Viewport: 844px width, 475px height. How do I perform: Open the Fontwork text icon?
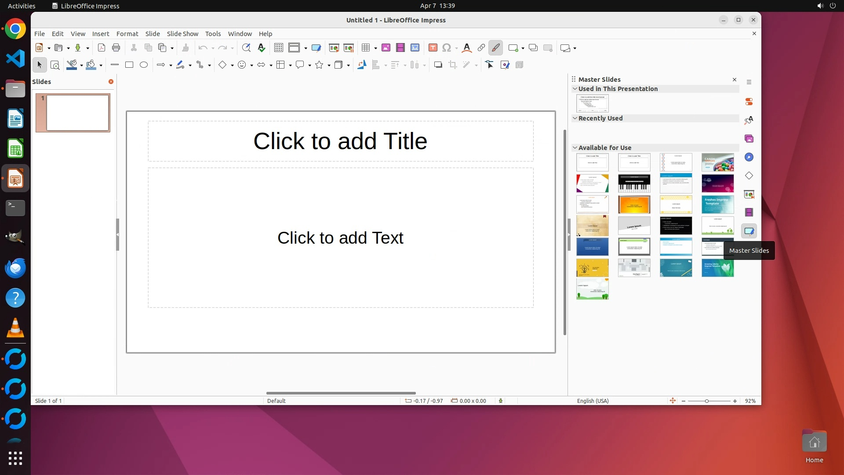[x=467, y=48]
